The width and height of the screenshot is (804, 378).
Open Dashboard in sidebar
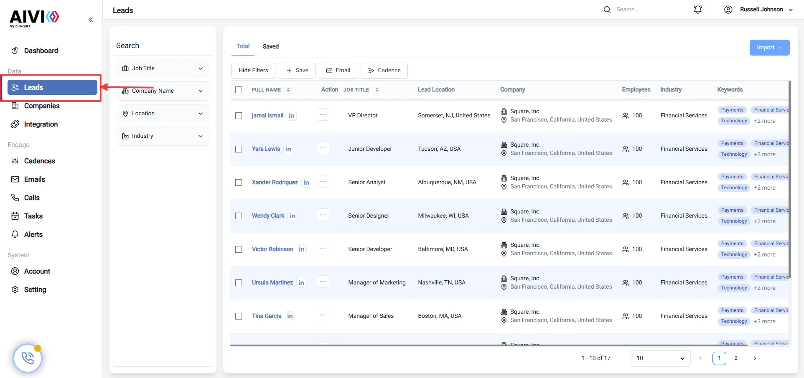click(x=41, y=51)
